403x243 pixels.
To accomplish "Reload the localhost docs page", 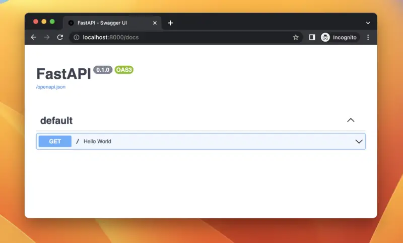I will [60, 37].
